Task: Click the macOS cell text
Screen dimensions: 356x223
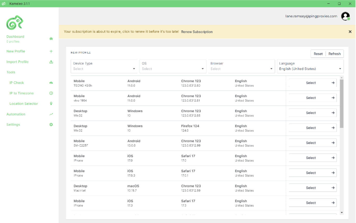Action: (x=133, y=186)
